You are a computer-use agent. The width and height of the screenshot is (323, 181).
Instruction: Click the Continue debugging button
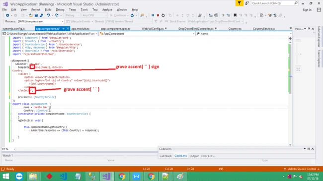pos(118,15)
